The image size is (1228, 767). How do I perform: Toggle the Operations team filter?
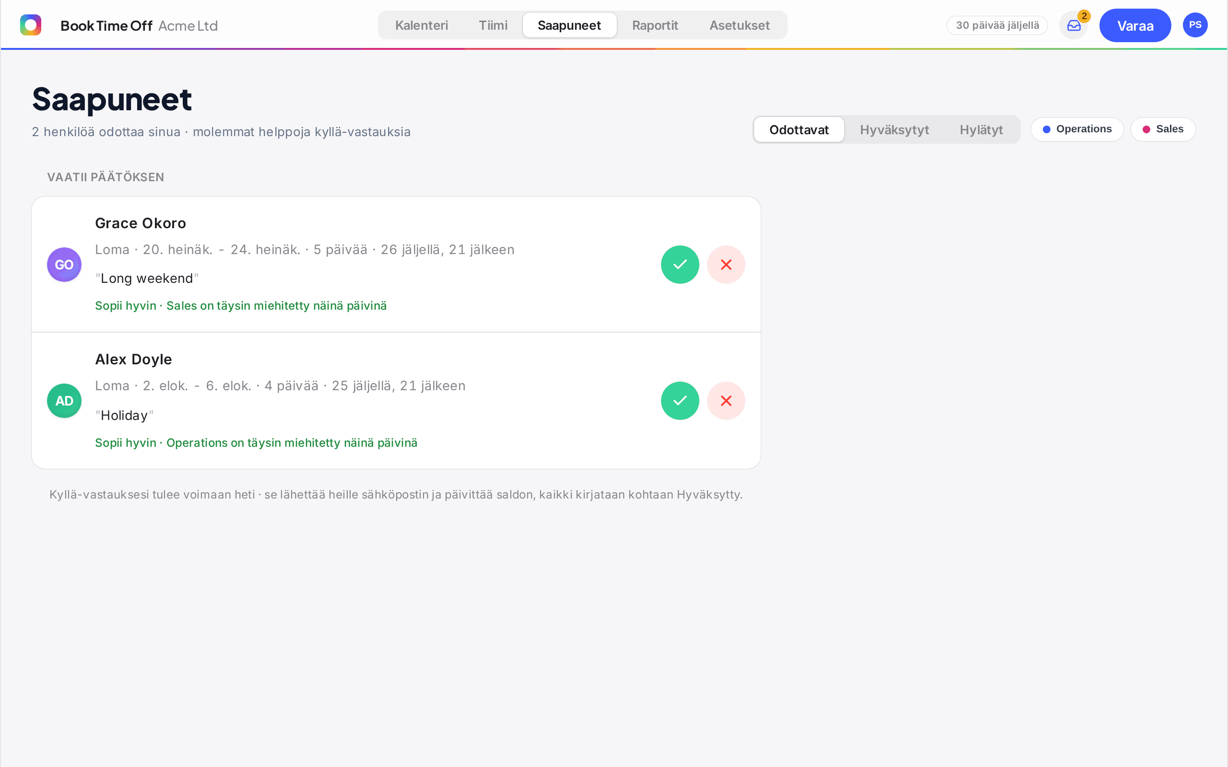[x=1077, y=129]
